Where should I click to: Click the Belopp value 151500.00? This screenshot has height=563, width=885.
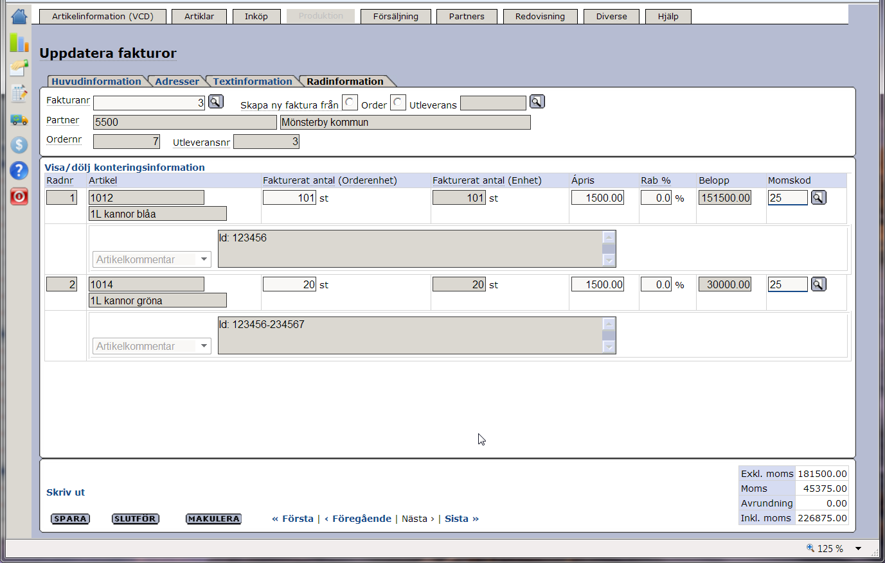(x=725, y=198)
